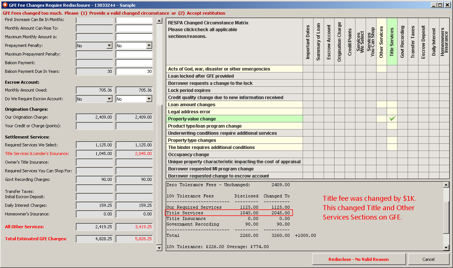
Task: Select the Daily Interest column header
Action: pos(434,42)
